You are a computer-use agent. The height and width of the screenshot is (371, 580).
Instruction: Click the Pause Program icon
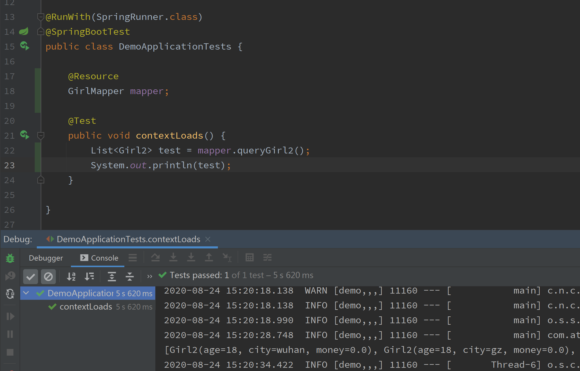pos(10,334)
